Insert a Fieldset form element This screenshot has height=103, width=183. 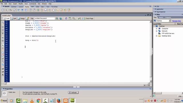point(53,10)
